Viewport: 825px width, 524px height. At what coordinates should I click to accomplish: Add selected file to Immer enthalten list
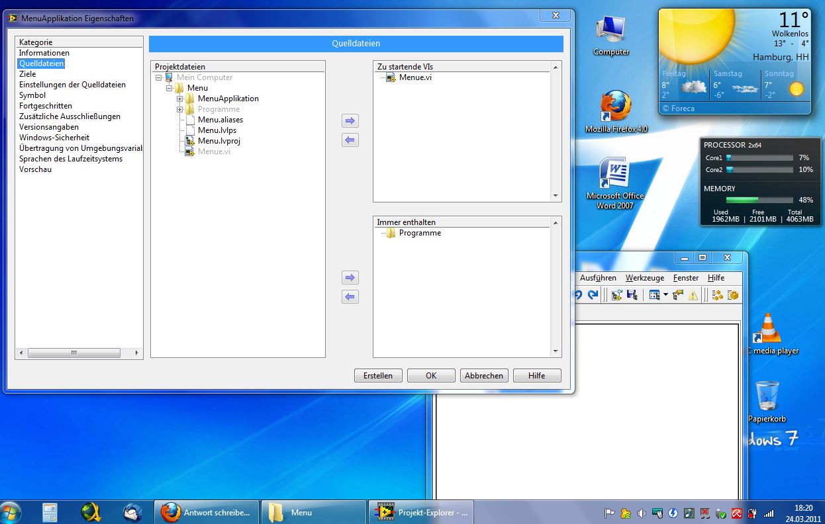point(350,278)
